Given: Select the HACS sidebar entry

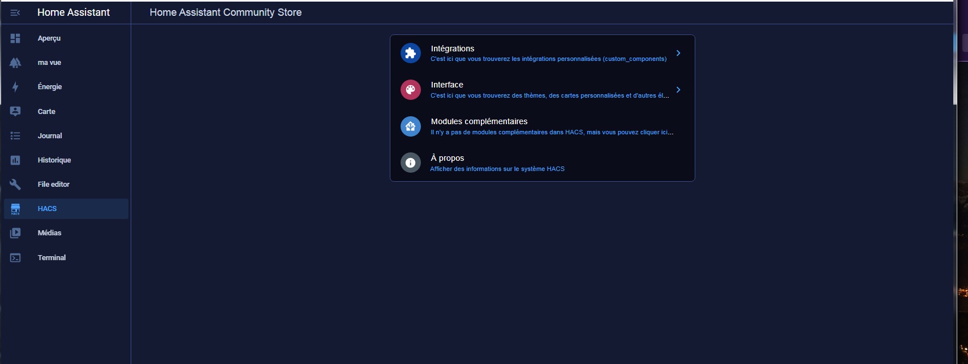Looking at the screenshot, I should pyautogui.click(x=66, y=209).
